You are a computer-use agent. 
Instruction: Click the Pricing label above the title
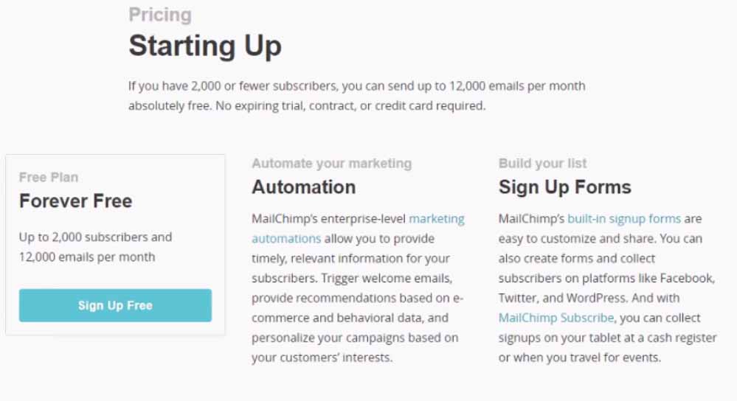point(159,15)
